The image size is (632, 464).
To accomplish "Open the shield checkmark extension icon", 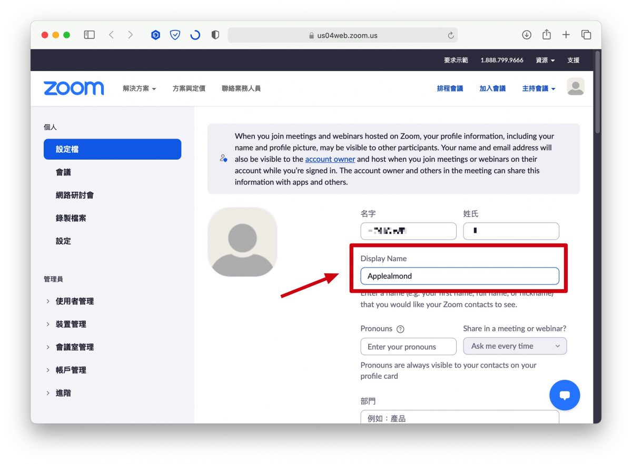I will (x=175, y=35).
